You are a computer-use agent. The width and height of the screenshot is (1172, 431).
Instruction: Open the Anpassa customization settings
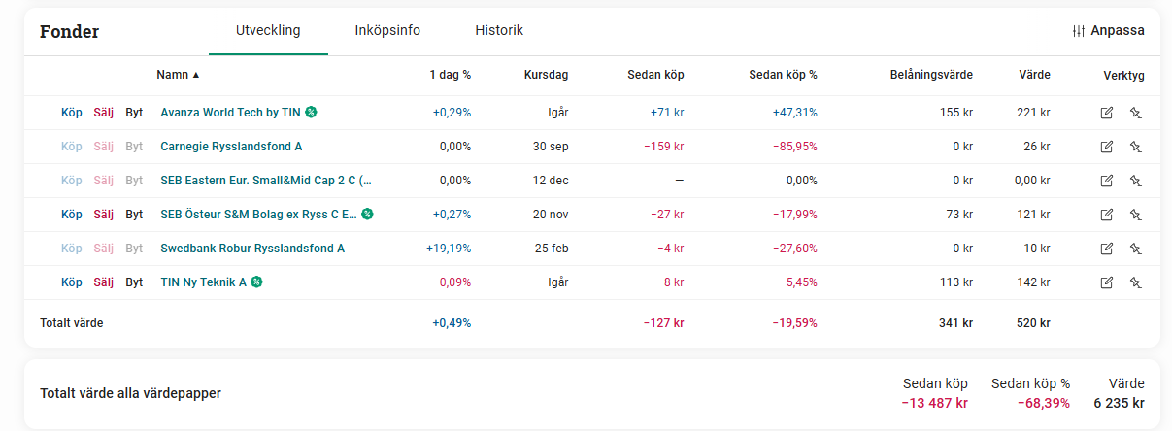pyautogui.click(x=1108, y=31)
